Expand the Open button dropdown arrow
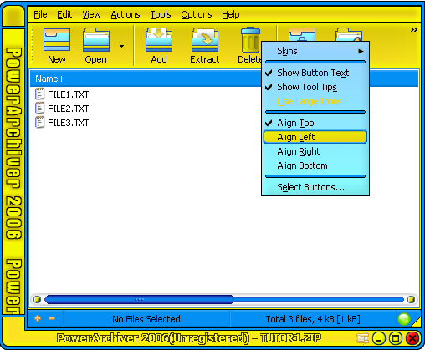Image resolution: width=425 pixels, height=350 pixels. coord(121,46)
